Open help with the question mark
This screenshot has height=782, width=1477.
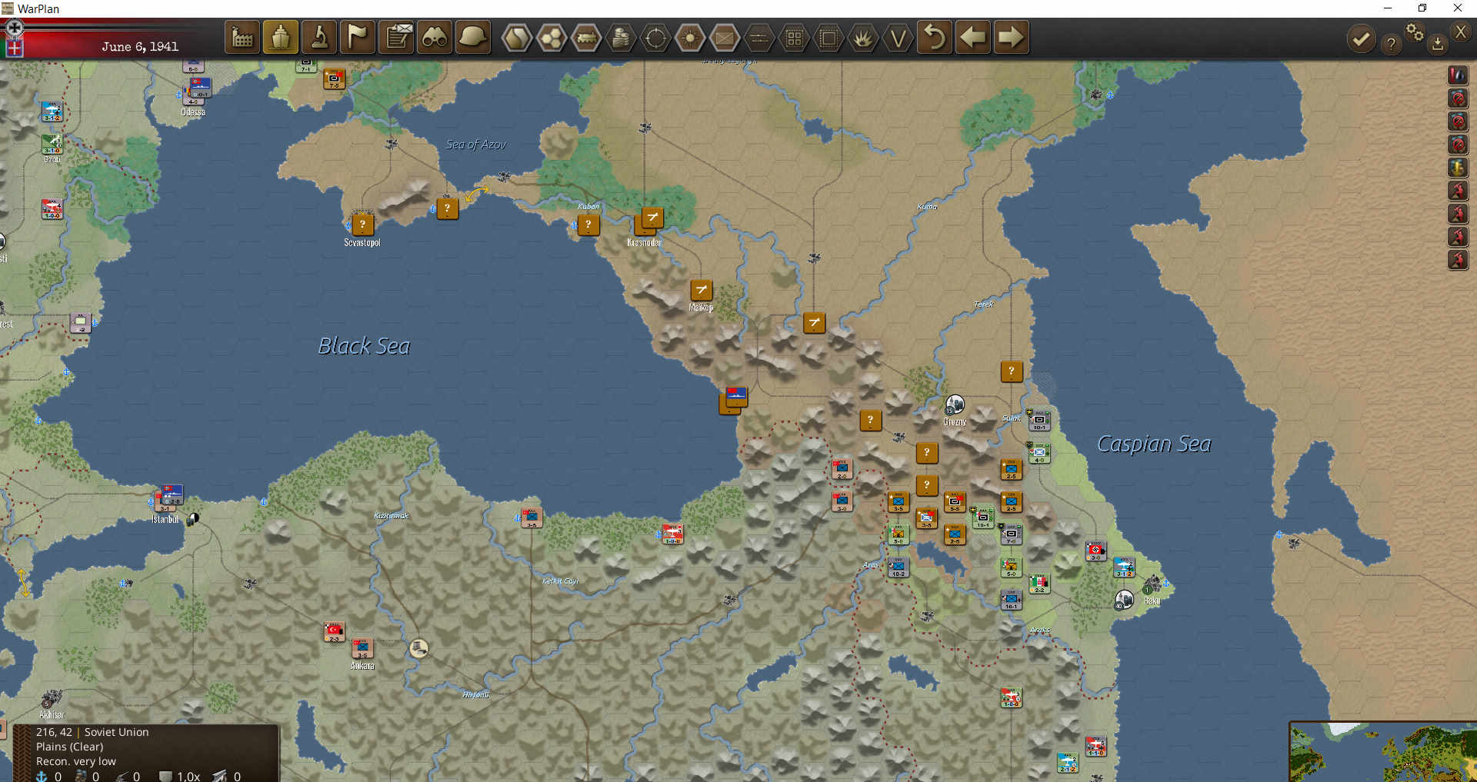(1390, 45)
